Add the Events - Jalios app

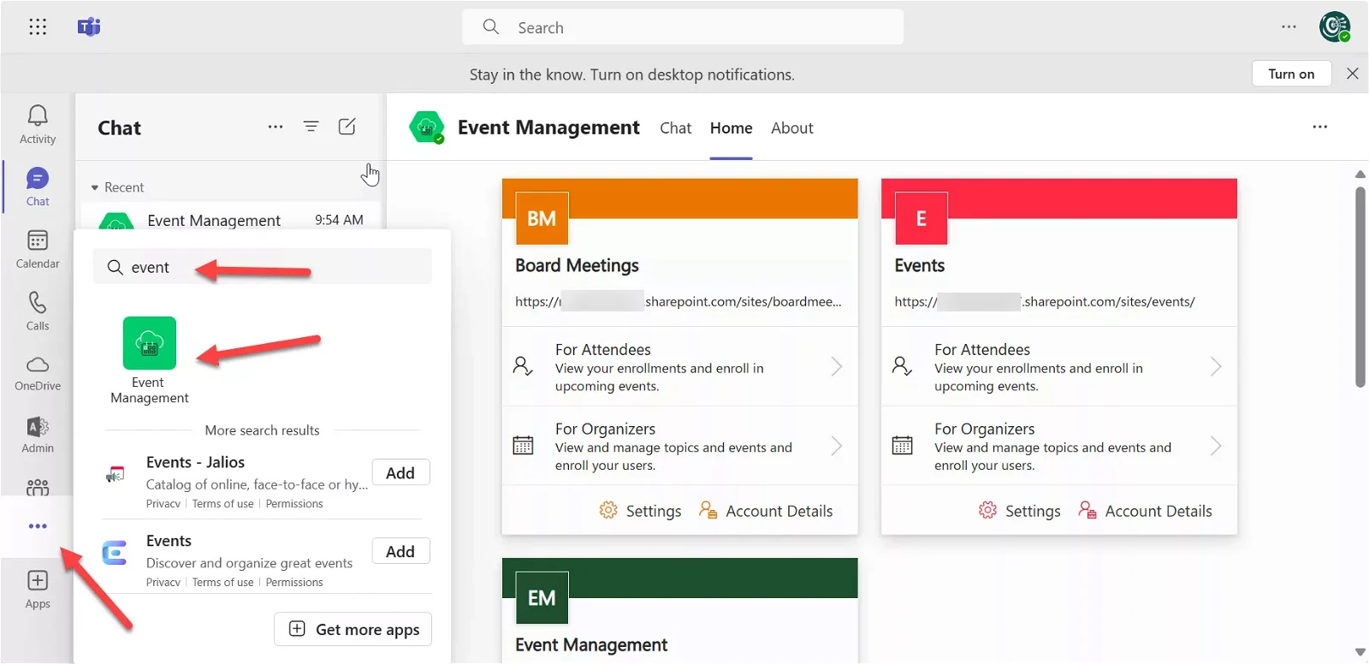(400, 473)
